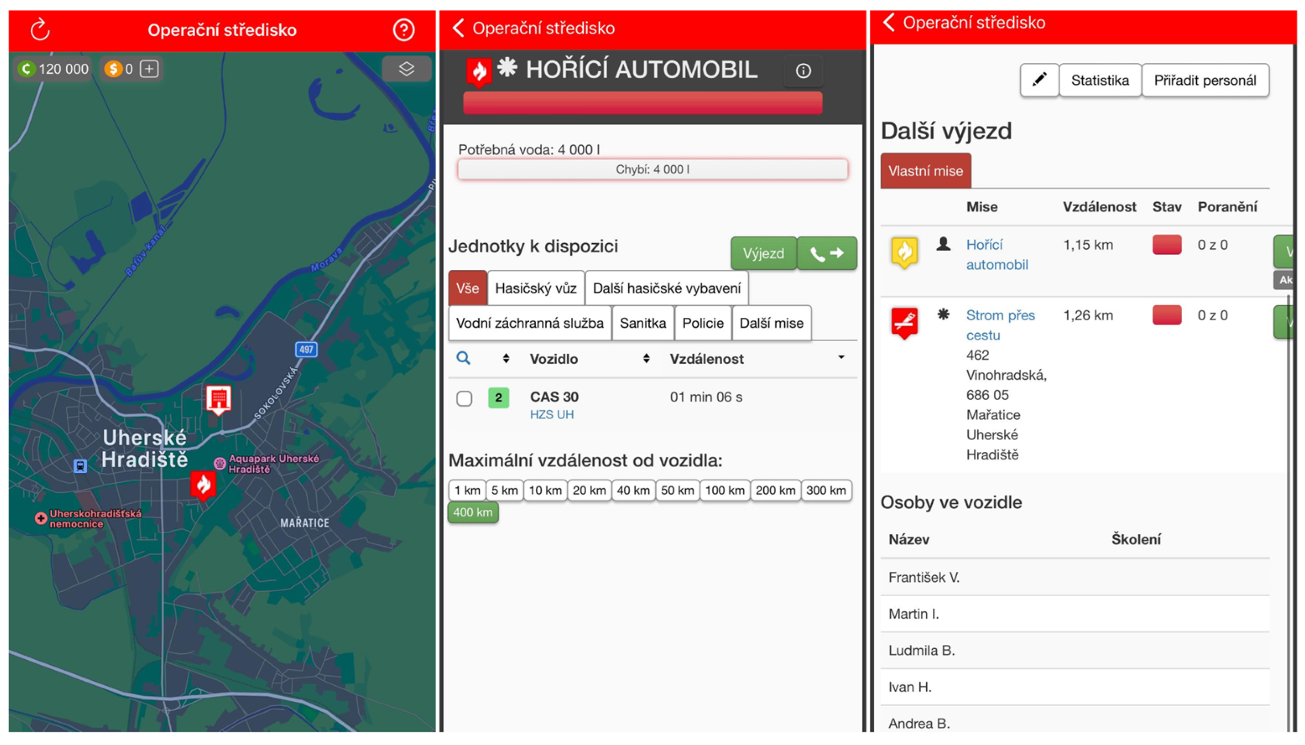
Task: Click the Chybí 4 000 l water progress bar
Action: tap(652, 169)
